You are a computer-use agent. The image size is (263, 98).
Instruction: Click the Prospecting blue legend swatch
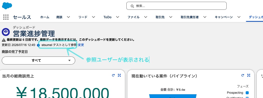[x=247, y=93]
